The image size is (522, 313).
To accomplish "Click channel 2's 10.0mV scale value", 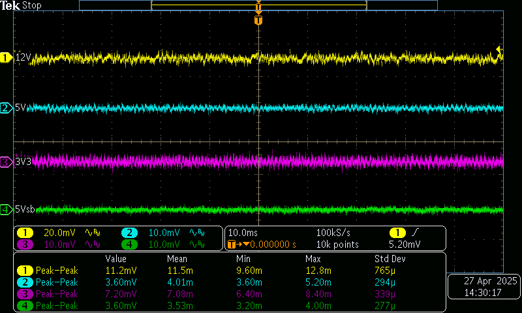I will [164, 233].
